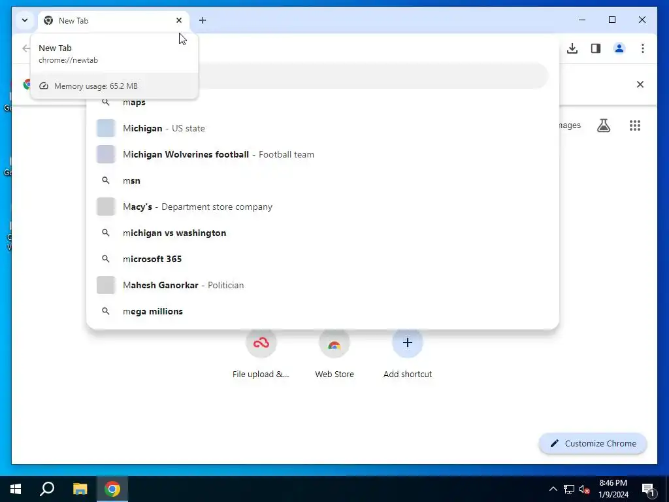The height and width of the screenshot is (502, 669).
Task: Open the profile avatar icon
Action: click(x=619, y=48)
